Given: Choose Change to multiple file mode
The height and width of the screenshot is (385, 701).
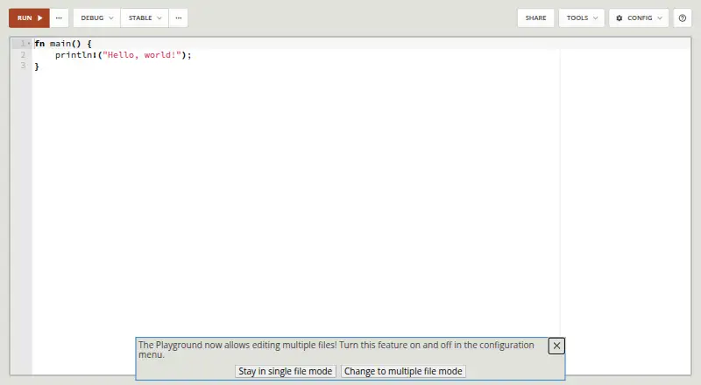Looking at the screenshot, I should [x=403, y=371].
